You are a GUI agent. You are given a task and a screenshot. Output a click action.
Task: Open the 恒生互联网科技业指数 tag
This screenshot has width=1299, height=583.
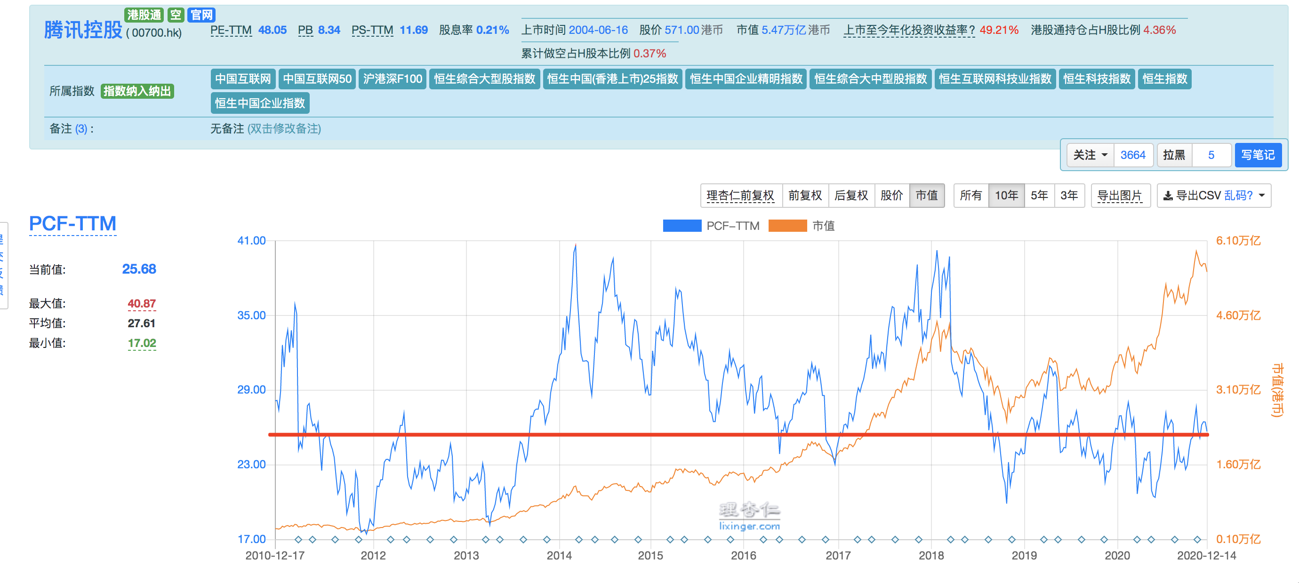pos(995,79)
